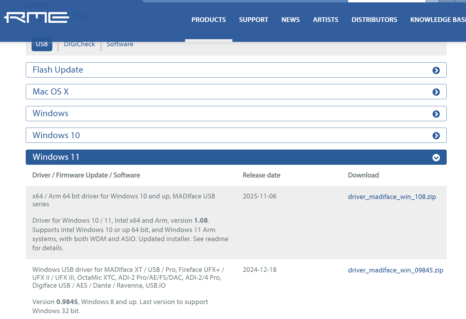Go to the News page
This screenshot has width=466, height=319.
point(290,20)
